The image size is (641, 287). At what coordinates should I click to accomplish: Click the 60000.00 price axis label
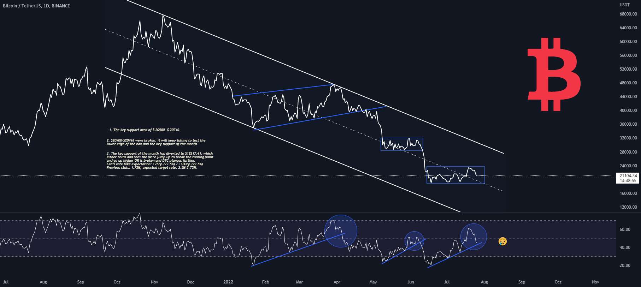coord(628,42)
